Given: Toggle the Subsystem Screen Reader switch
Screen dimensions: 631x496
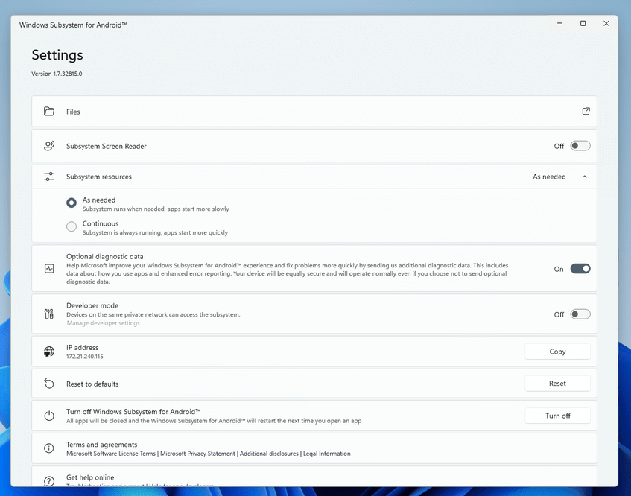Looking at the screenshot, I should pos(580,146).
